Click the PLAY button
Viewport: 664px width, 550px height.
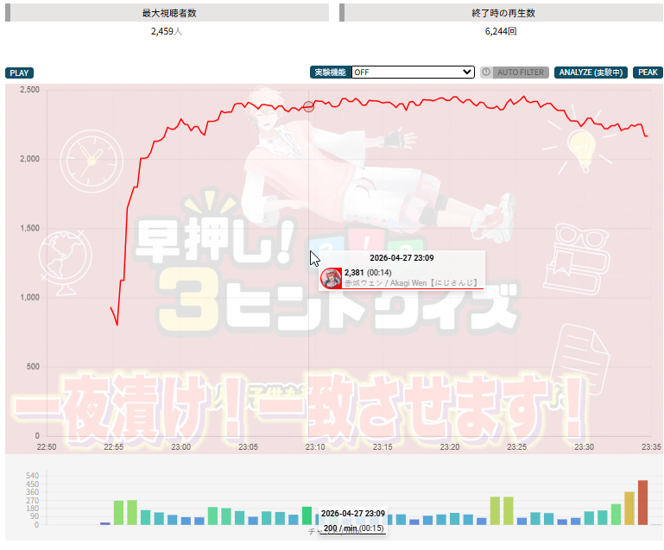(19, 73)
